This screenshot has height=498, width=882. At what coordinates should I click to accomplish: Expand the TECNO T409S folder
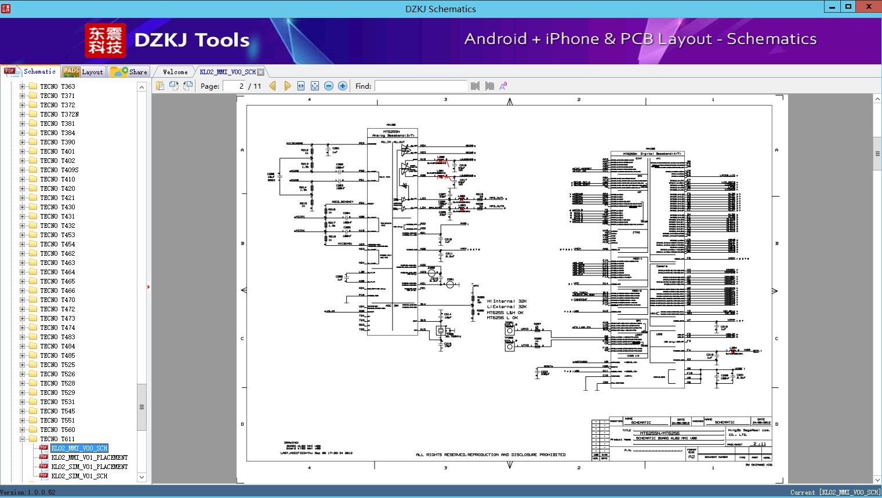point(22,170)
